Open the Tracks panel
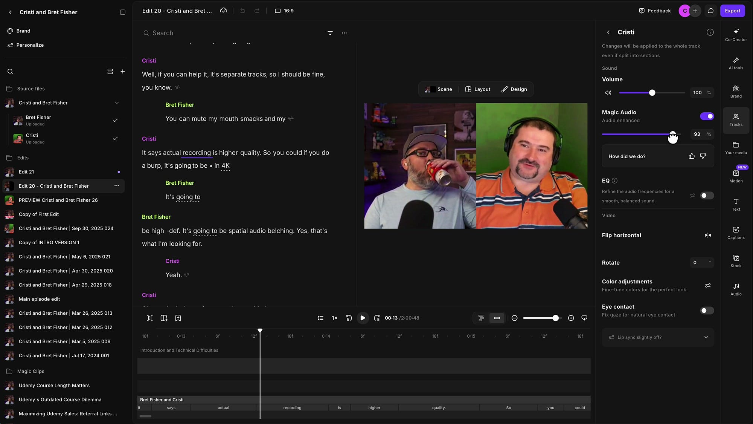 point(736,120)
